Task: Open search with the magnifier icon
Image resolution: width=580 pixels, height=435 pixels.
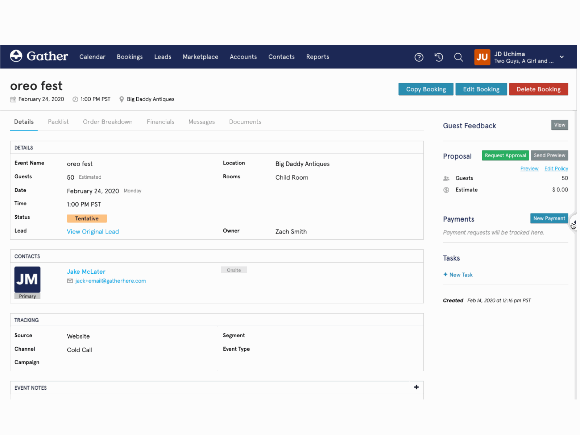Action: point(459,57)
